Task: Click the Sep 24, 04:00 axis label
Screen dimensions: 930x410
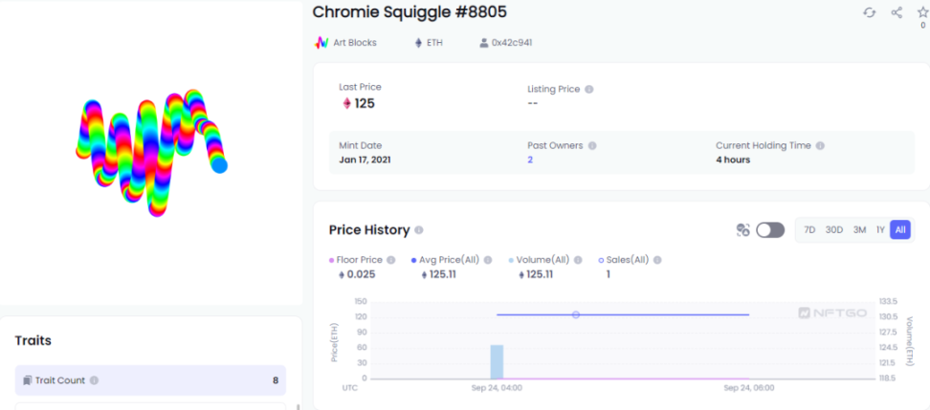Action: pos(497,388)
